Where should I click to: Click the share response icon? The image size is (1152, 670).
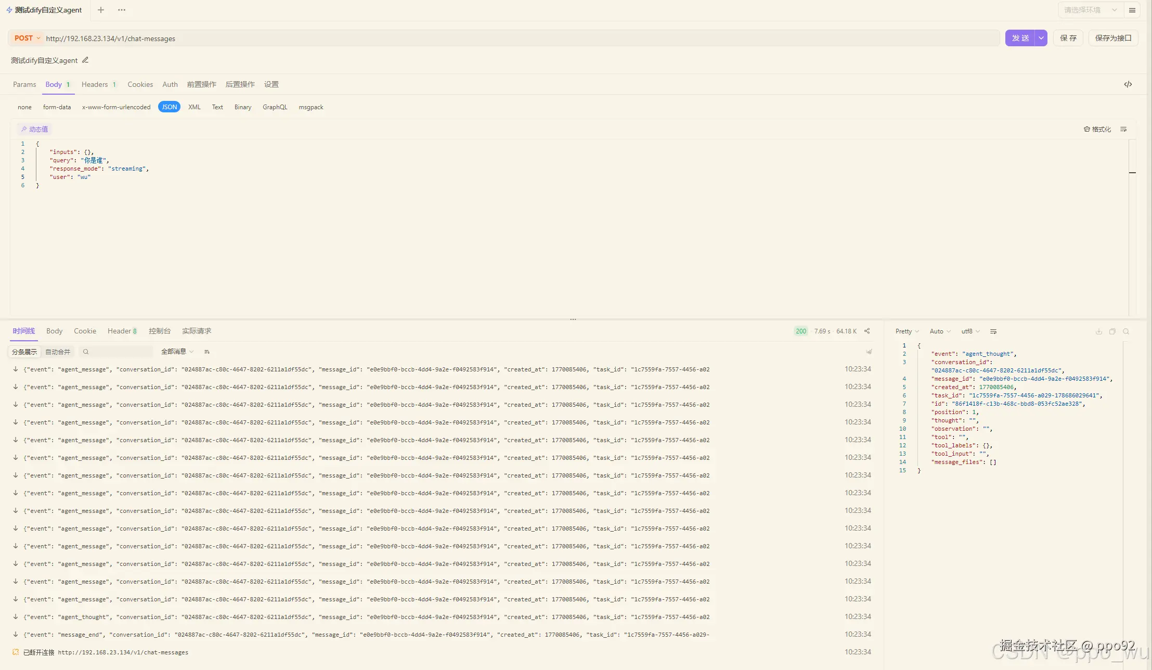click(x=867, y=331)
